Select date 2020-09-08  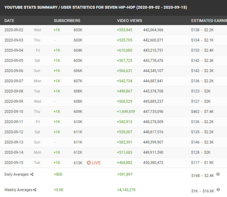(x=14, y=91)
